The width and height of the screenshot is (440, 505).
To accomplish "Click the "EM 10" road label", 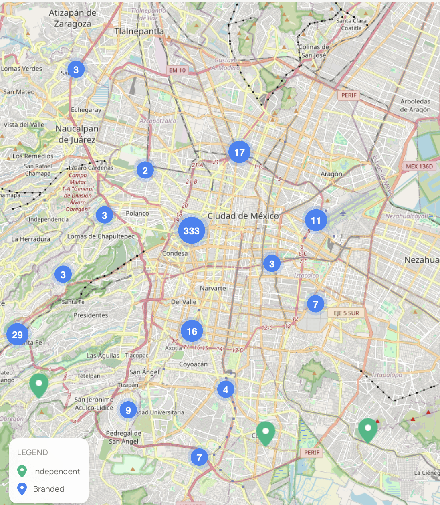I will point(177,70).
